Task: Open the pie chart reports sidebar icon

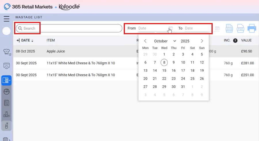Action: coord(6,92)
